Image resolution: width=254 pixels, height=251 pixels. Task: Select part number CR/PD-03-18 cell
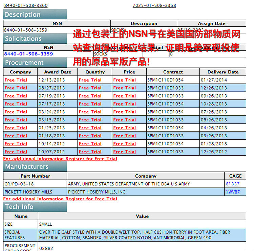pos(35,184)
